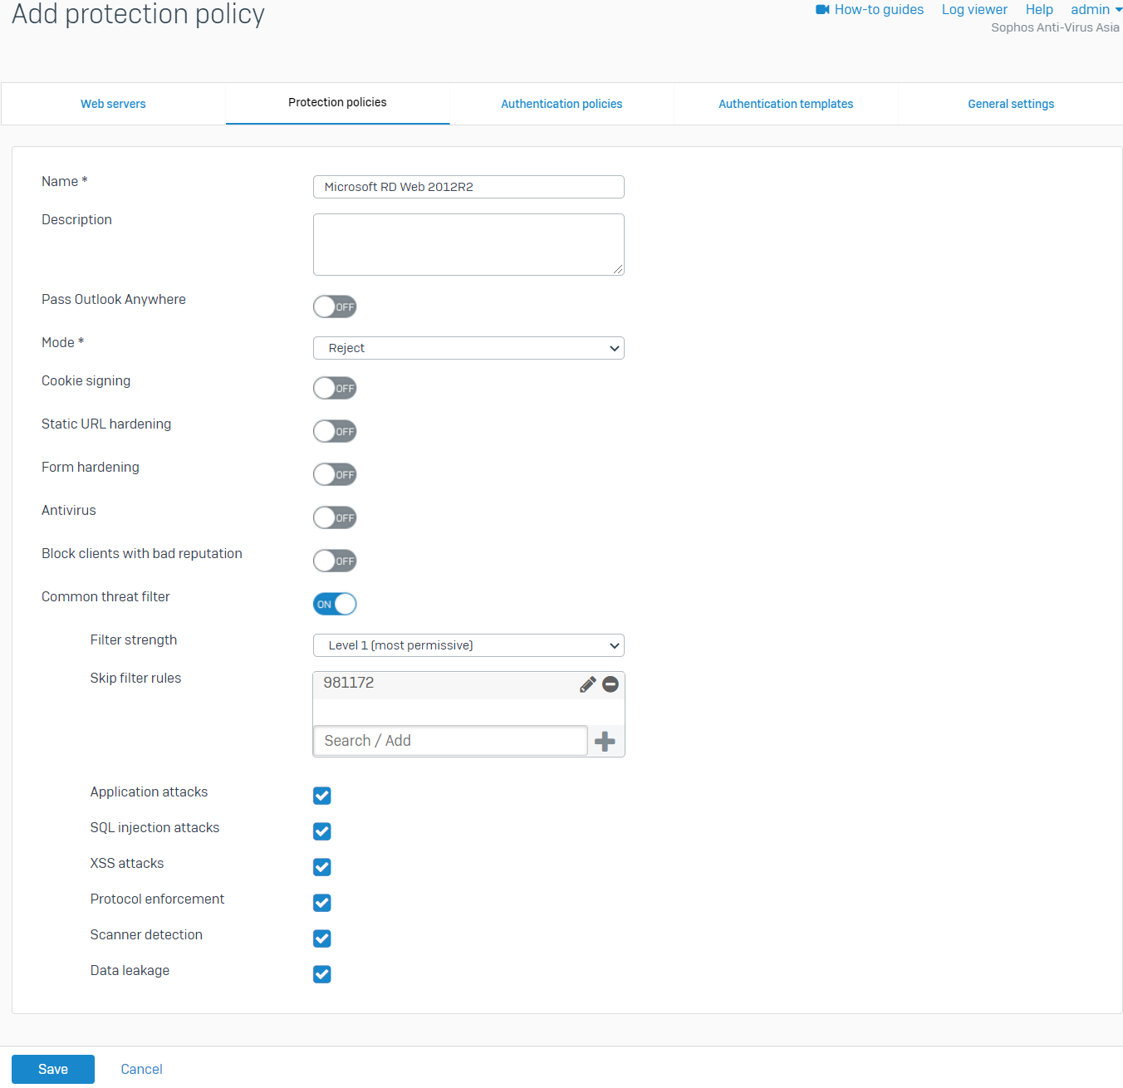
Task: Open the Authentication templates tab
Action: (785, 103)
